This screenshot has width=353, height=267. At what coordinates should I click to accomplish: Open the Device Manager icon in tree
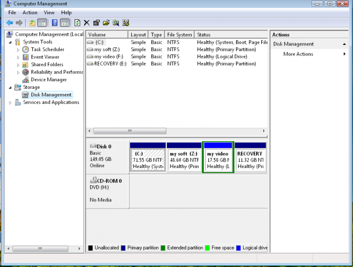tap(26, 80)
